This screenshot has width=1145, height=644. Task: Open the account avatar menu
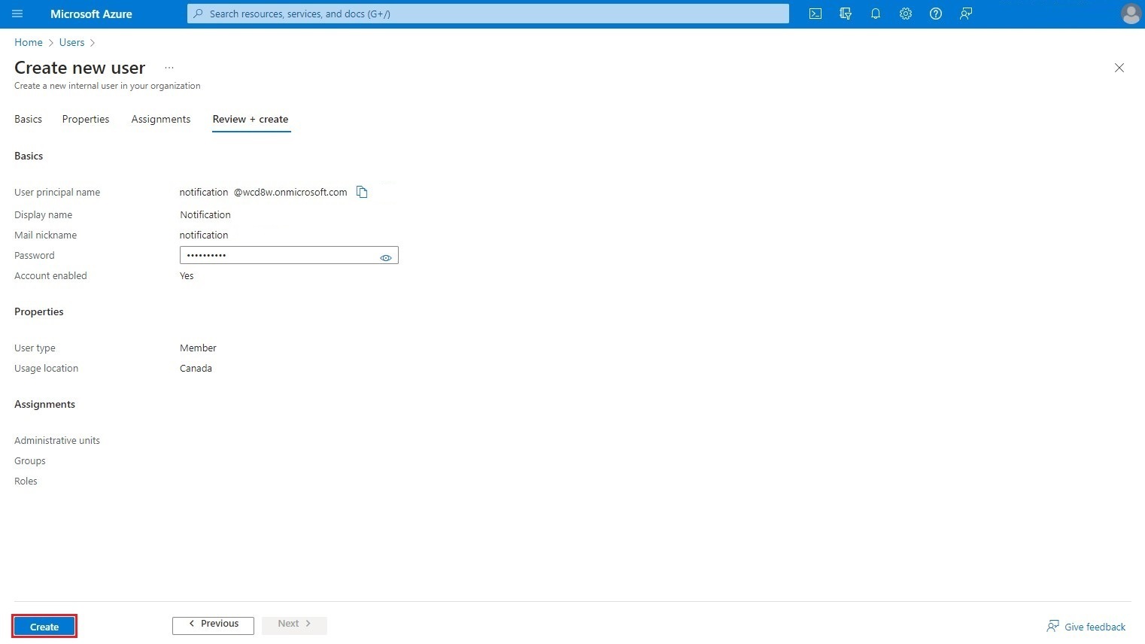1131,14
